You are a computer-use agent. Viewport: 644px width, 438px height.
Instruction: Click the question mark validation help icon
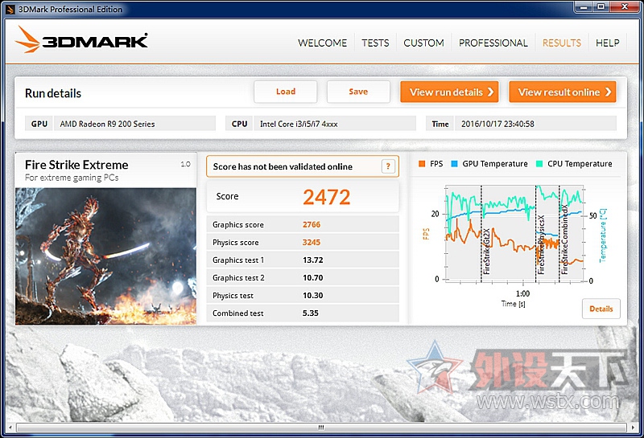click(388, 166)
